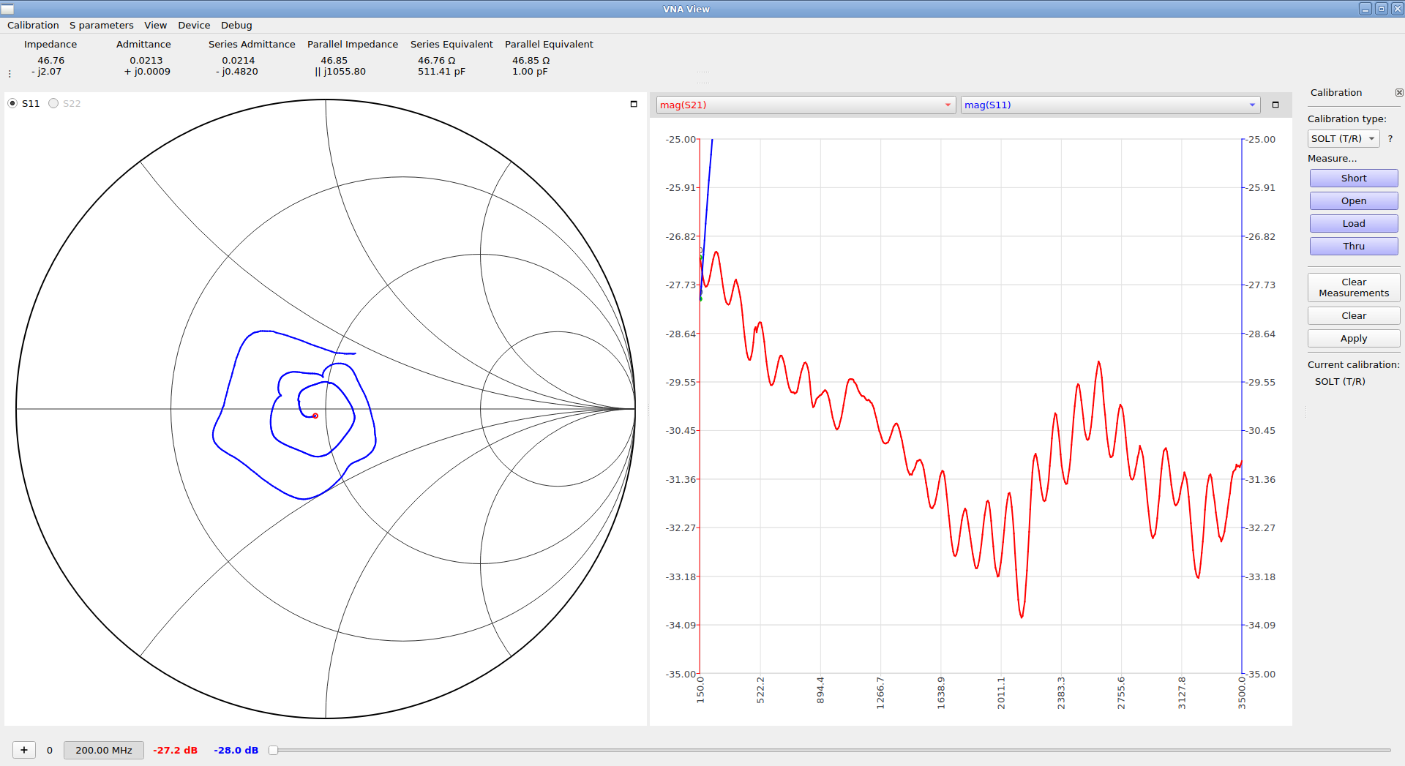
Task: Click the 200.00 MHz marker frequency button
Action: coord(104,750)
